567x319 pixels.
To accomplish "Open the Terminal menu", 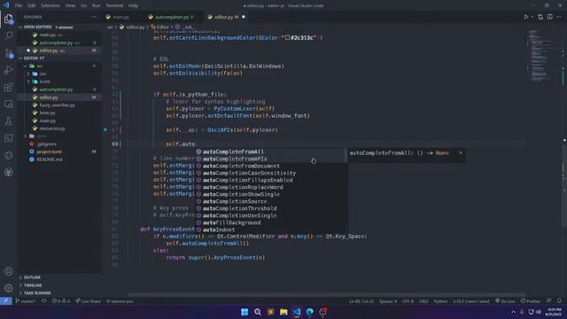I will point(114,5).
